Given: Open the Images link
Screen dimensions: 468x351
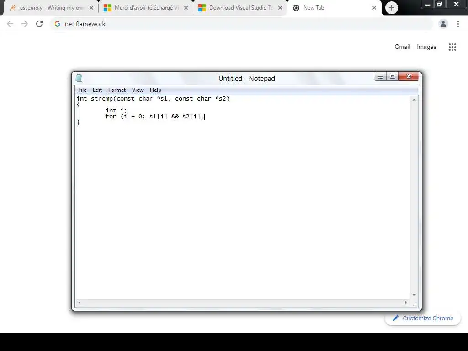Looking at the screenshot, I should pos(426,47).
